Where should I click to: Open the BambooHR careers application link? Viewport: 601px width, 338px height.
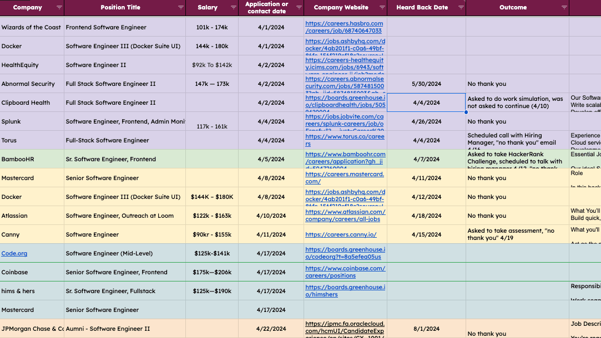(x=345, y=155)
